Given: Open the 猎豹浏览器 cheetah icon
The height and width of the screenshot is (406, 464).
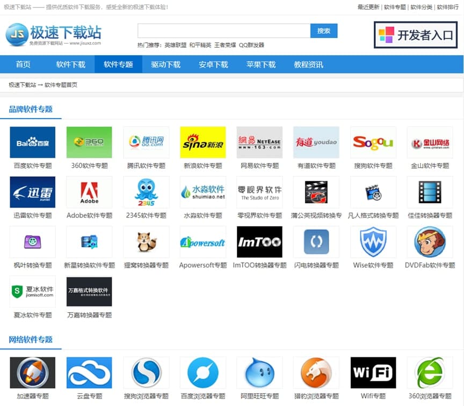Looking at the screenshot, I should tap(316, 373).
